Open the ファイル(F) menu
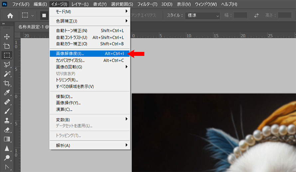This screenshot has height=172, width=296. pyautogui.click(x=21, y=4)
